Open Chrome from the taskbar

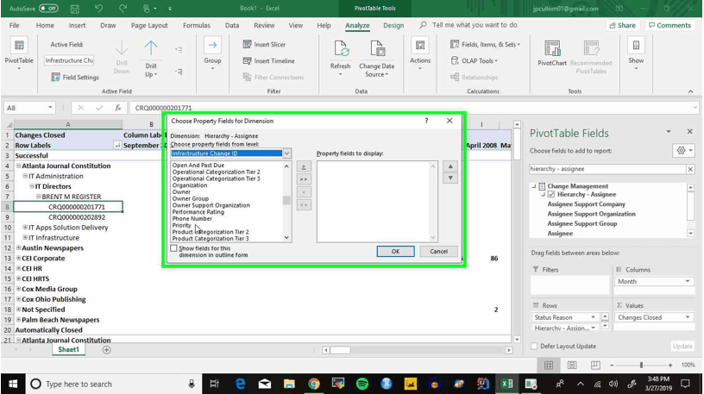(x=313, y=384)
